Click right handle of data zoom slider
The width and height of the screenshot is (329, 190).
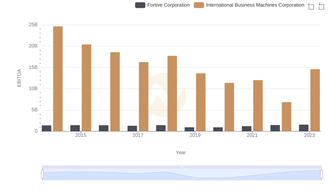321,174
